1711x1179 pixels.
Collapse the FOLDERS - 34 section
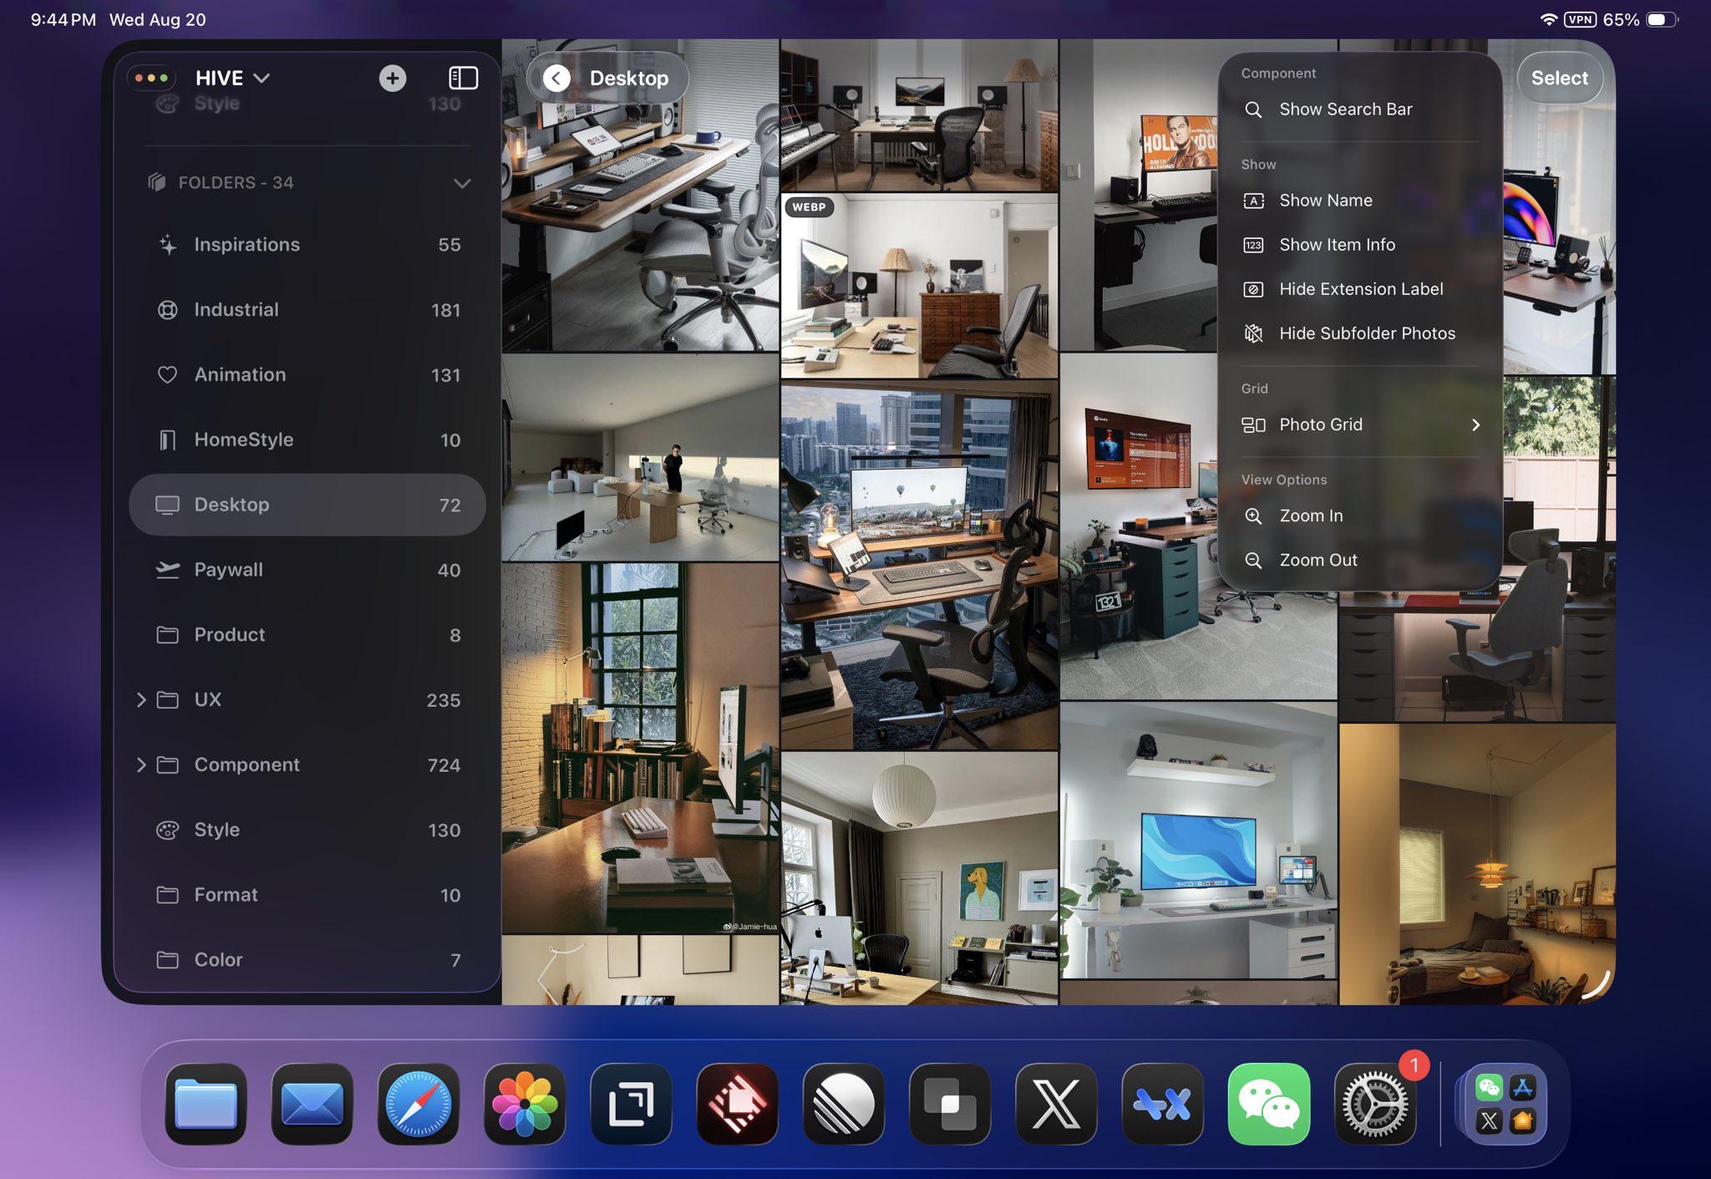click(x=461, y=183)
